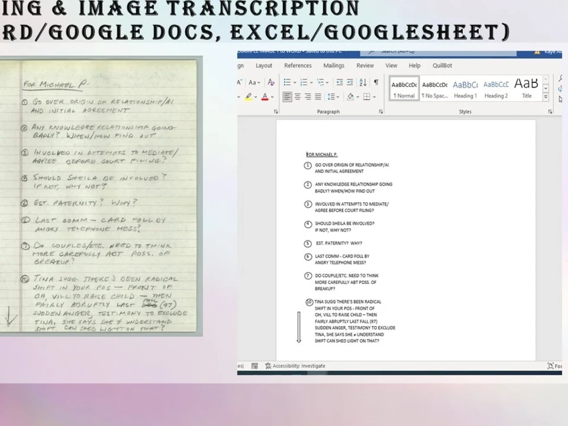Apply the Heading 1 style
The height and width of the screenshot is (426, 568).
click(465, 88)
